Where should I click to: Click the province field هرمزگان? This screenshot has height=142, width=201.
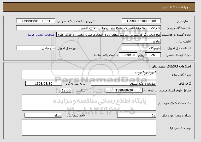(x=141, y=48)
